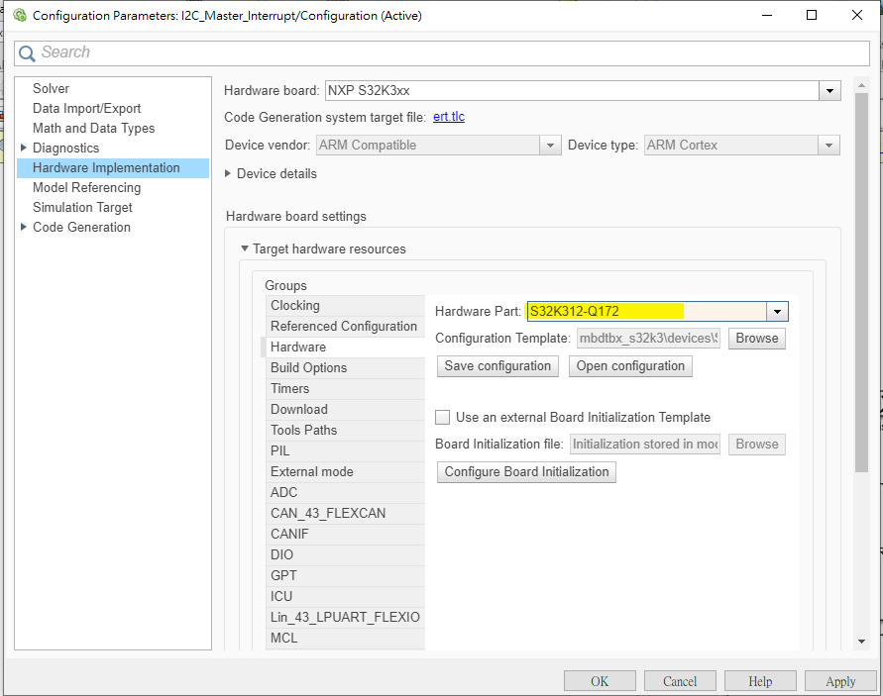This screenshot has width=883, height=696.
Task: Apply the configuration changes
Action: click(840, 681)
